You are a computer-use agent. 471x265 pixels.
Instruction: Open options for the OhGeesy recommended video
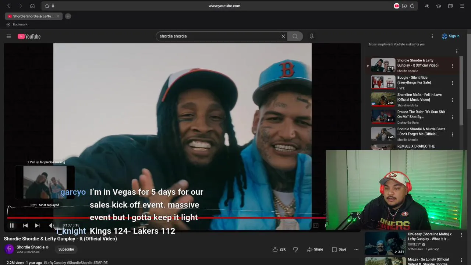click(461, 234)
